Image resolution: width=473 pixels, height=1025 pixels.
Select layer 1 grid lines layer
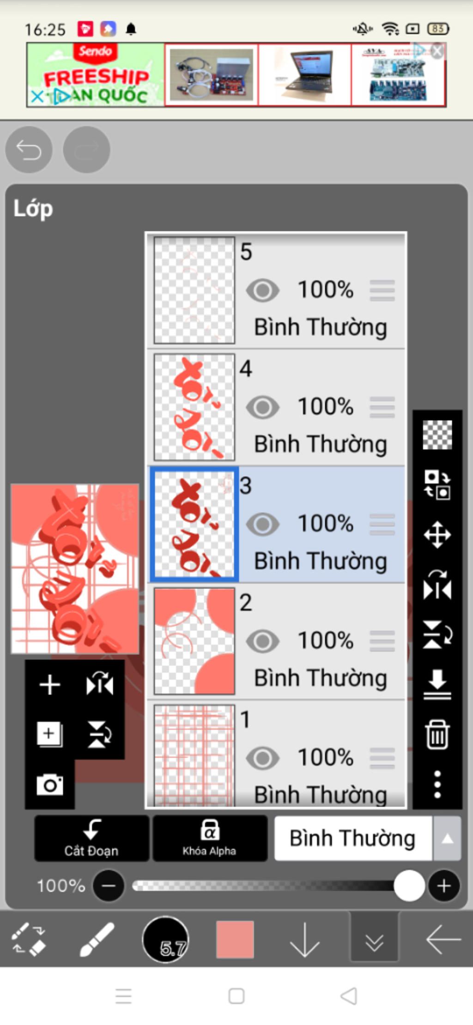(276, 754)
